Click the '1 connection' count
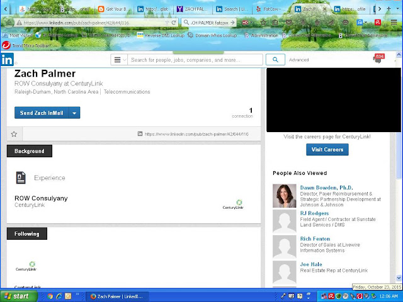This screenshot has width=403, height=302. [x=242, y=113]
